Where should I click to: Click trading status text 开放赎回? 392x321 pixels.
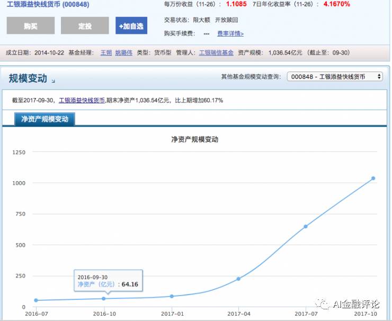click(x=227, y=20)
